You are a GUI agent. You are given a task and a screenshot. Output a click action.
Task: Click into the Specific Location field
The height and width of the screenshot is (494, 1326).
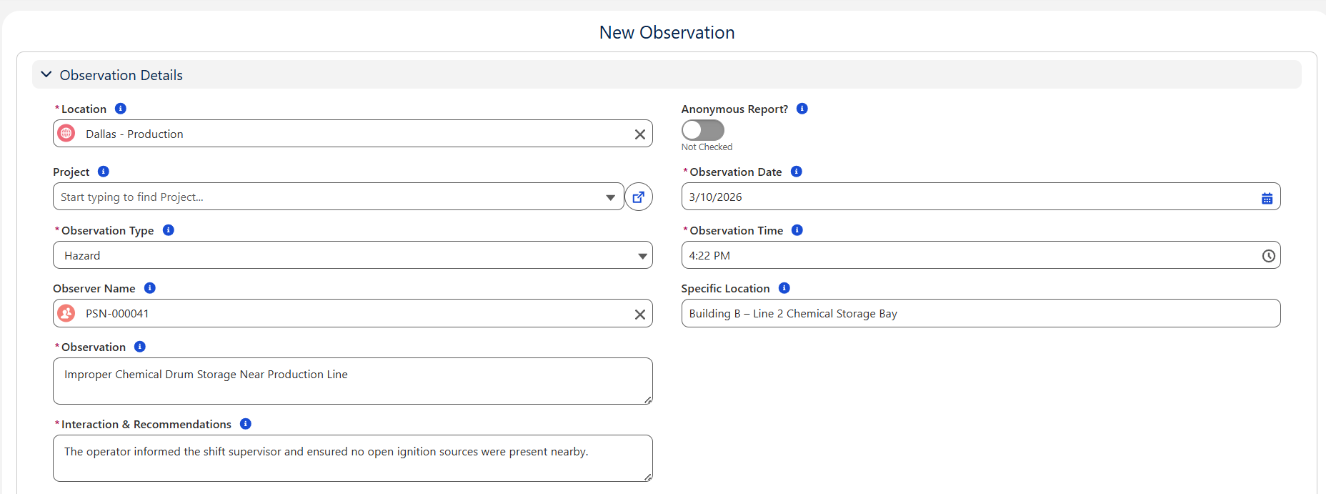coord(980,314)
